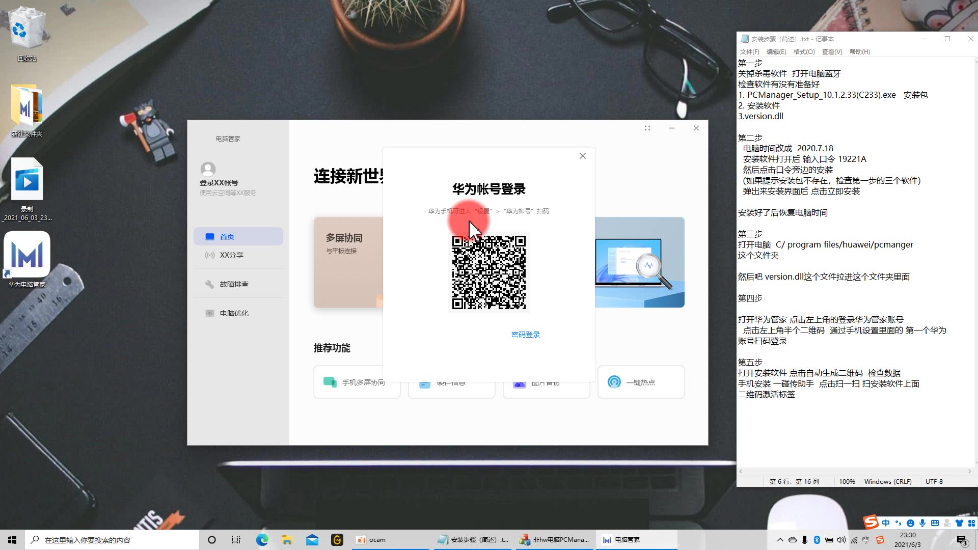Screen dimensions: 978x550
Task: Click the battery tray icon
Action: (829, 540)
